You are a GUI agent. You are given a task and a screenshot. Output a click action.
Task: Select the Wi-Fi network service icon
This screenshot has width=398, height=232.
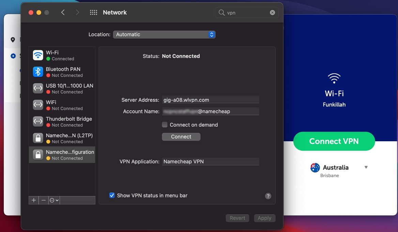point(38,55)
